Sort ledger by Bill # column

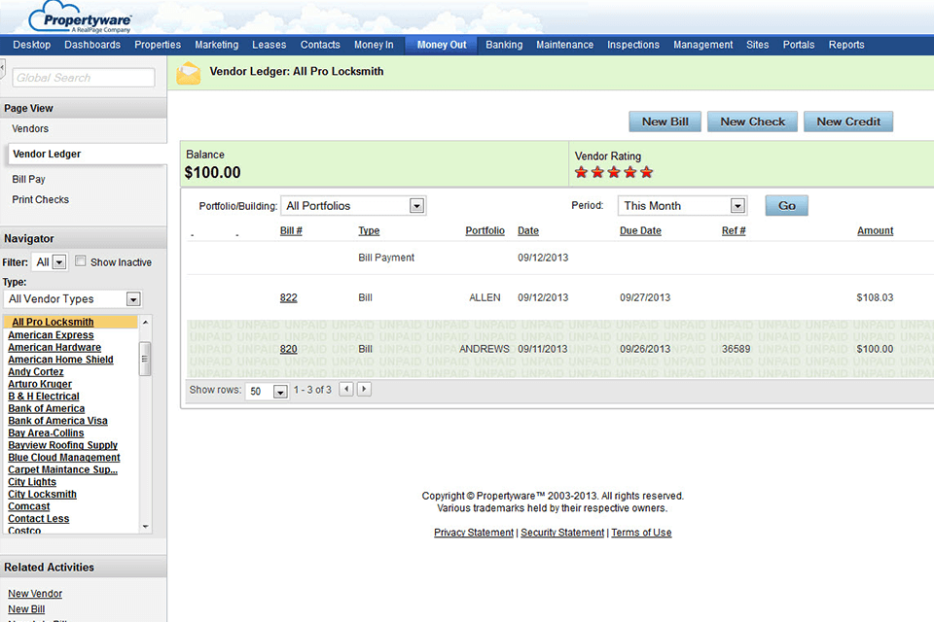[x=291, y=231]
